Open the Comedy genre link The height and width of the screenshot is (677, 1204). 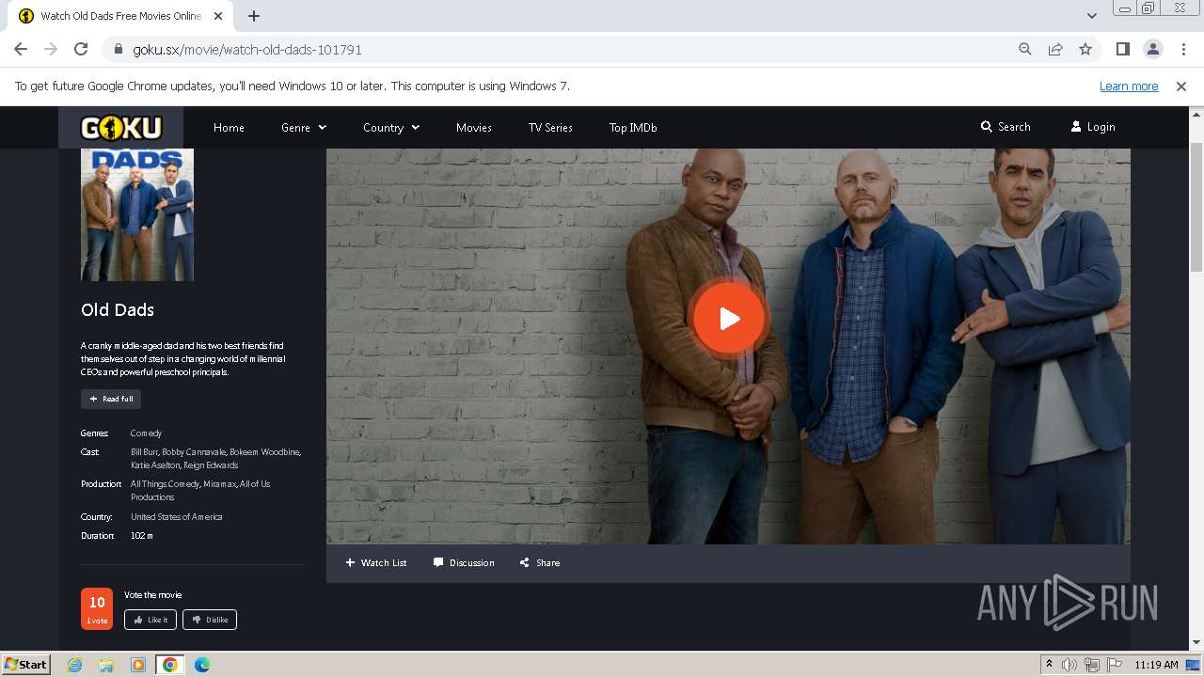point(146,433)
